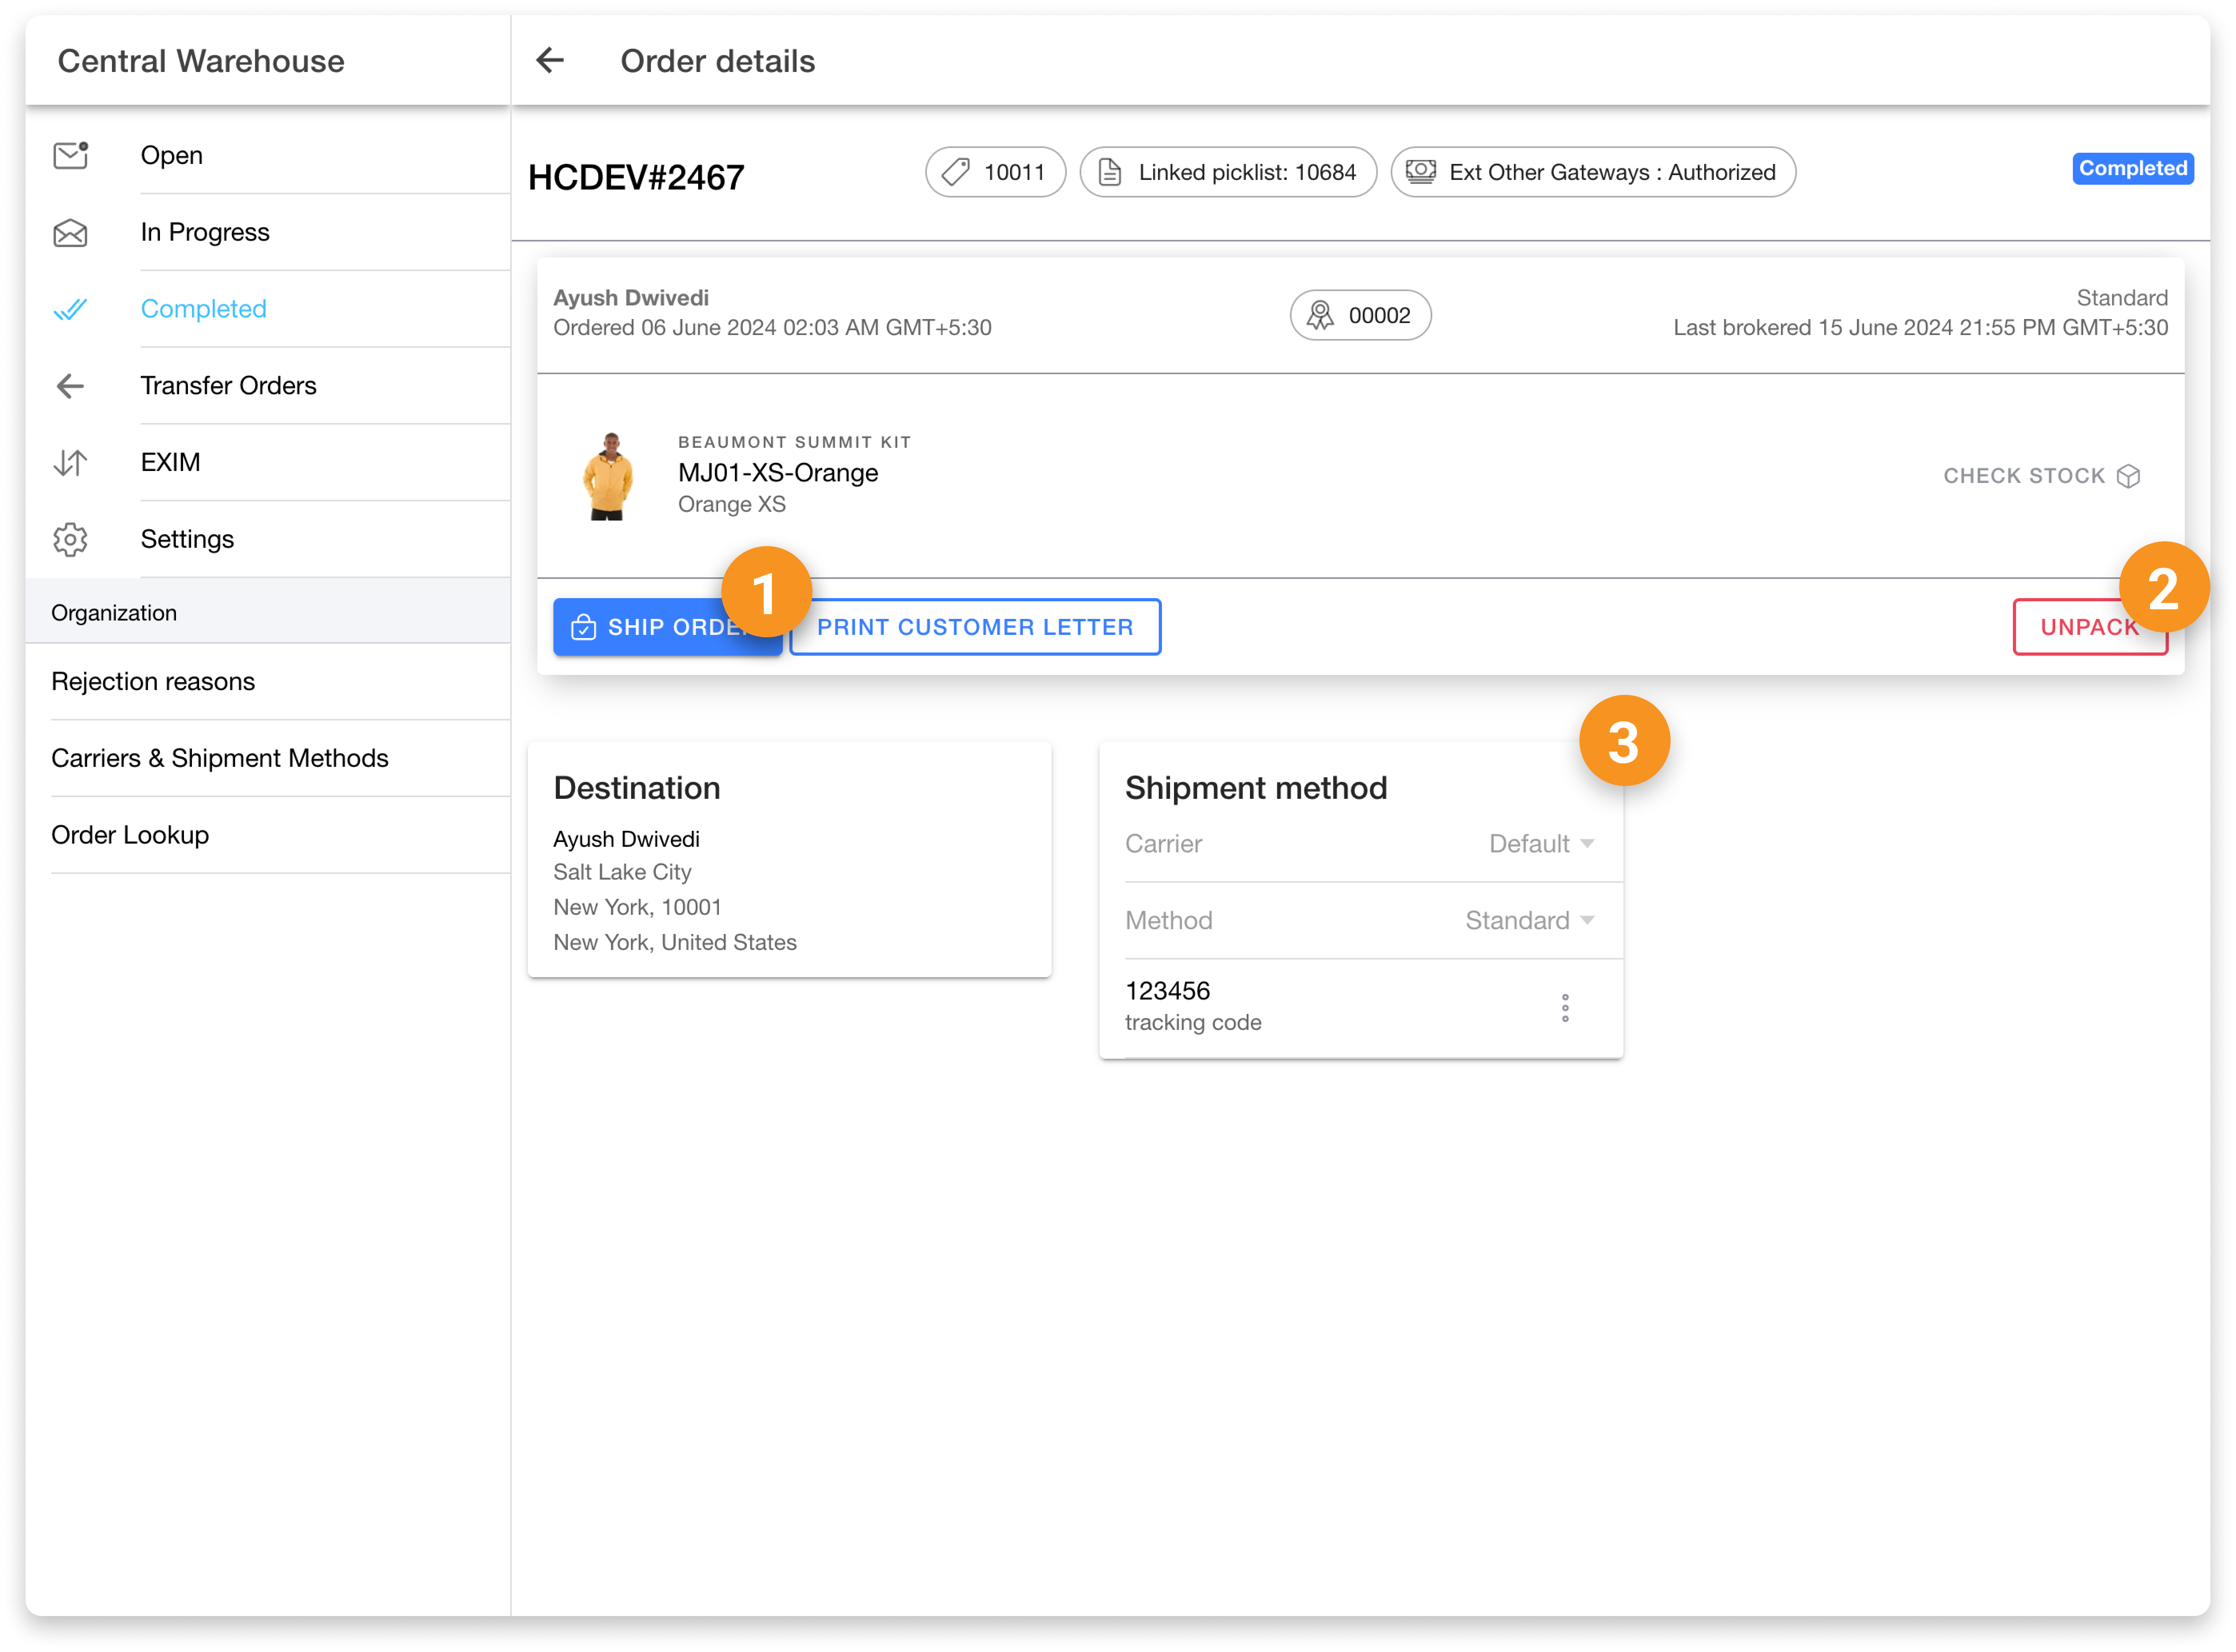Click the back arrow in Order details header

point(550,61)
